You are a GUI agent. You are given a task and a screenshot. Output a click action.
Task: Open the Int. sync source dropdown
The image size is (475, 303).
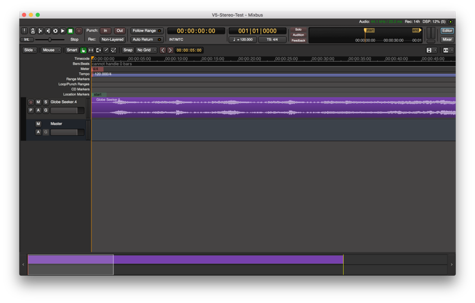point(27,40)
